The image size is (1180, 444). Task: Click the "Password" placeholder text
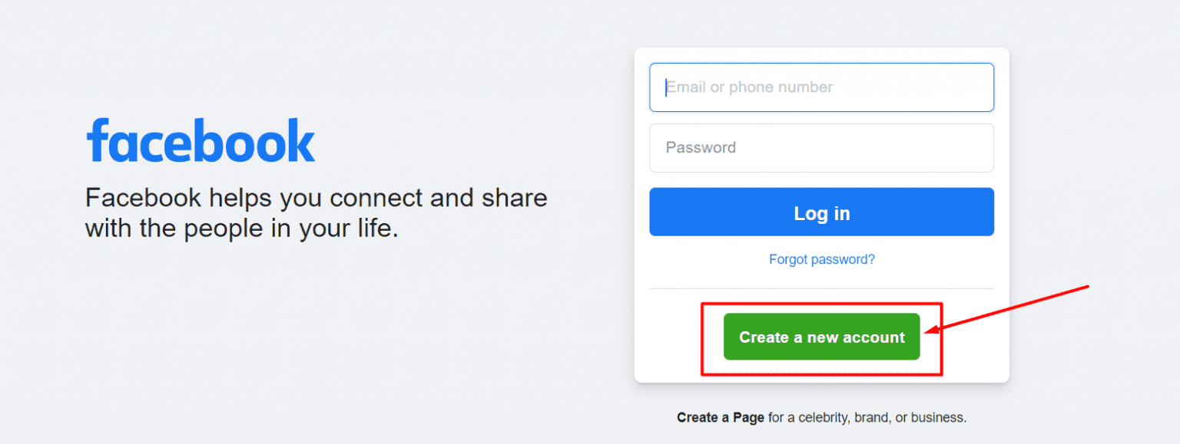[x=701, y=148]
